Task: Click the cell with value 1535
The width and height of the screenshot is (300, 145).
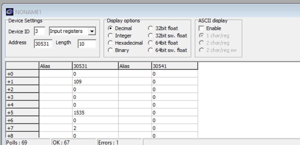Action: (95, 113)
